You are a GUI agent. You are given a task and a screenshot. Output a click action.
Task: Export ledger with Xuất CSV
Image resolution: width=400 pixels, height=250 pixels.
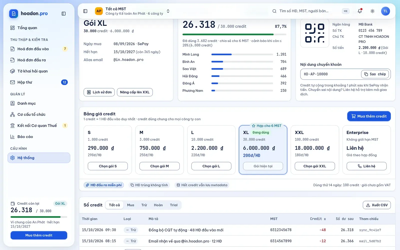coord(377,205)
